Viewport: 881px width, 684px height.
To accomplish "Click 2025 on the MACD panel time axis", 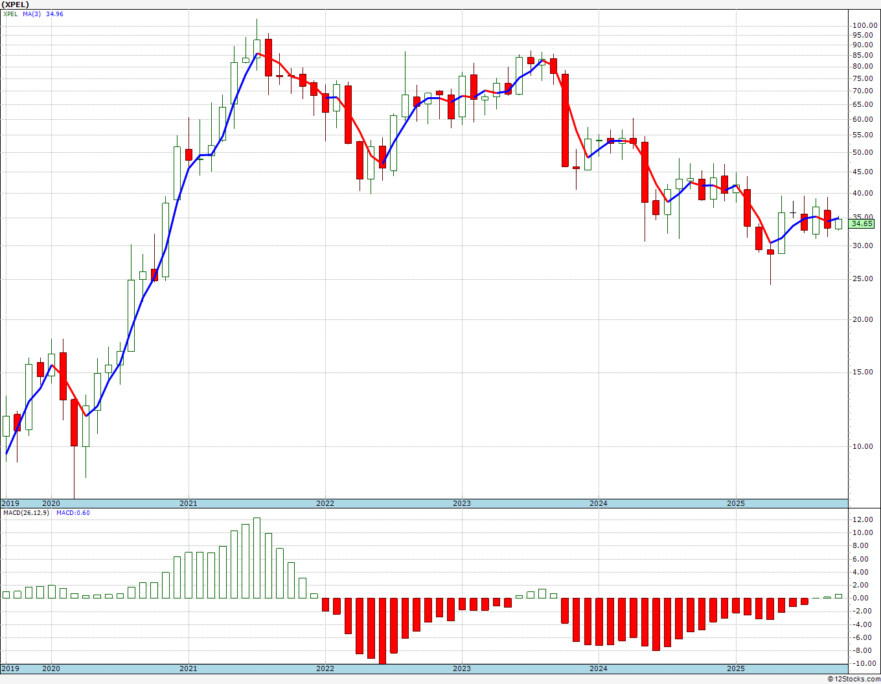I will (x=735, y=668).
